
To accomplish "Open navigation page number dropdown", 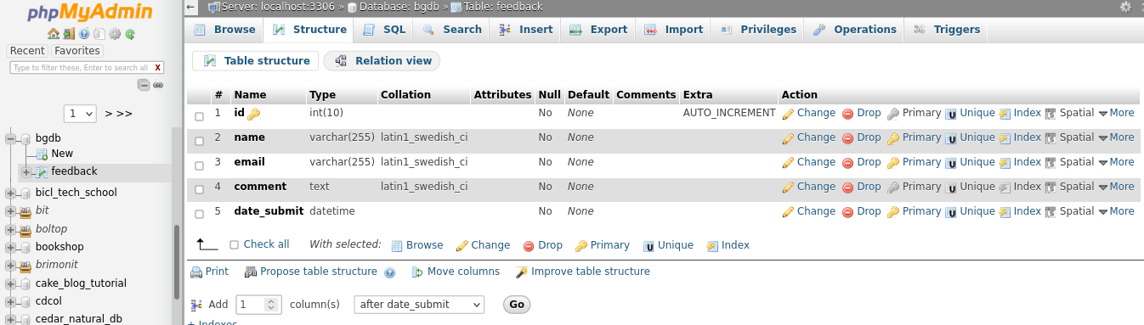I will 81,114.
